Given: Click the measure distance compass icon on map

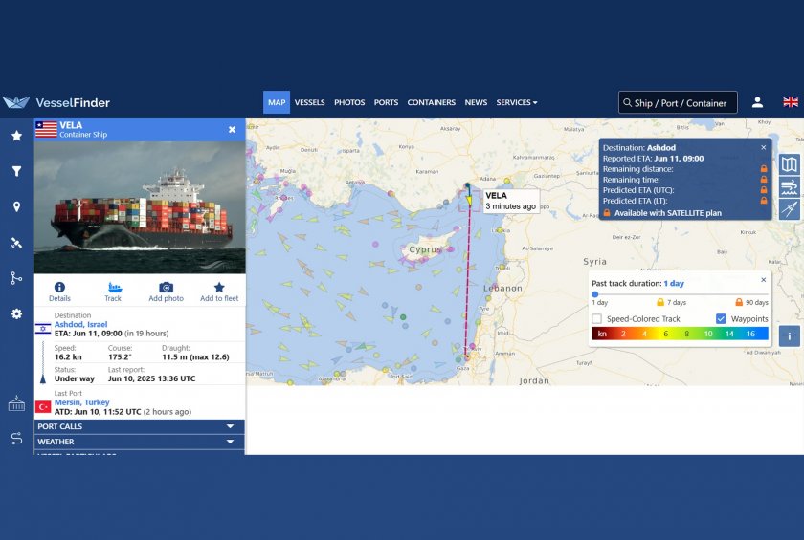Looking at the screenshot, I should pyautogui.click(x=789, y=209).
